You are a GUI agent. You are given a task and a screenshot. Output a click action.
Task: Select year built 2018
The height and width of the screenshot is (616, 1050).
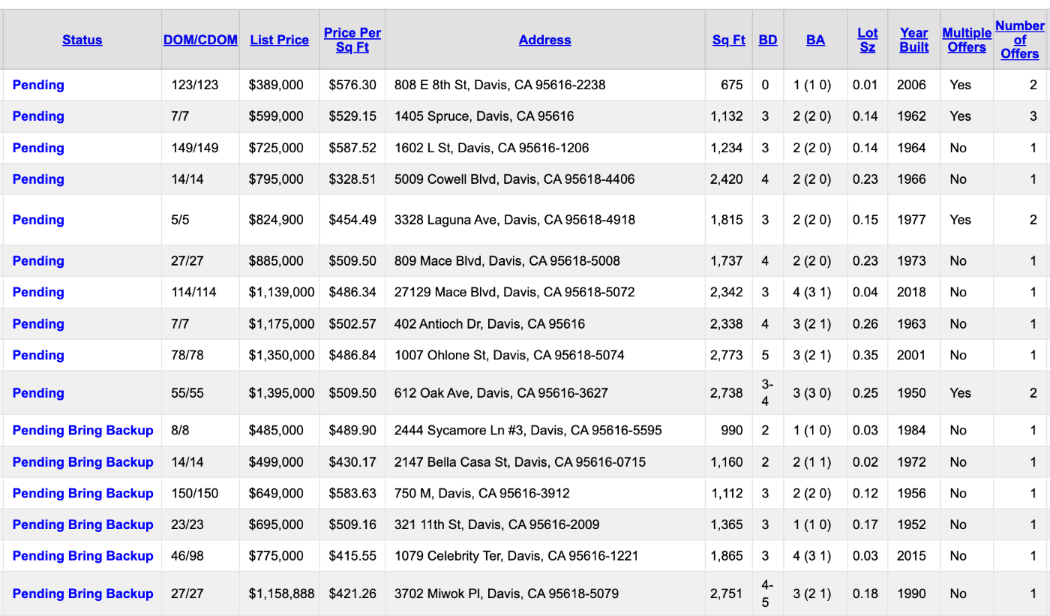point(911,293)
